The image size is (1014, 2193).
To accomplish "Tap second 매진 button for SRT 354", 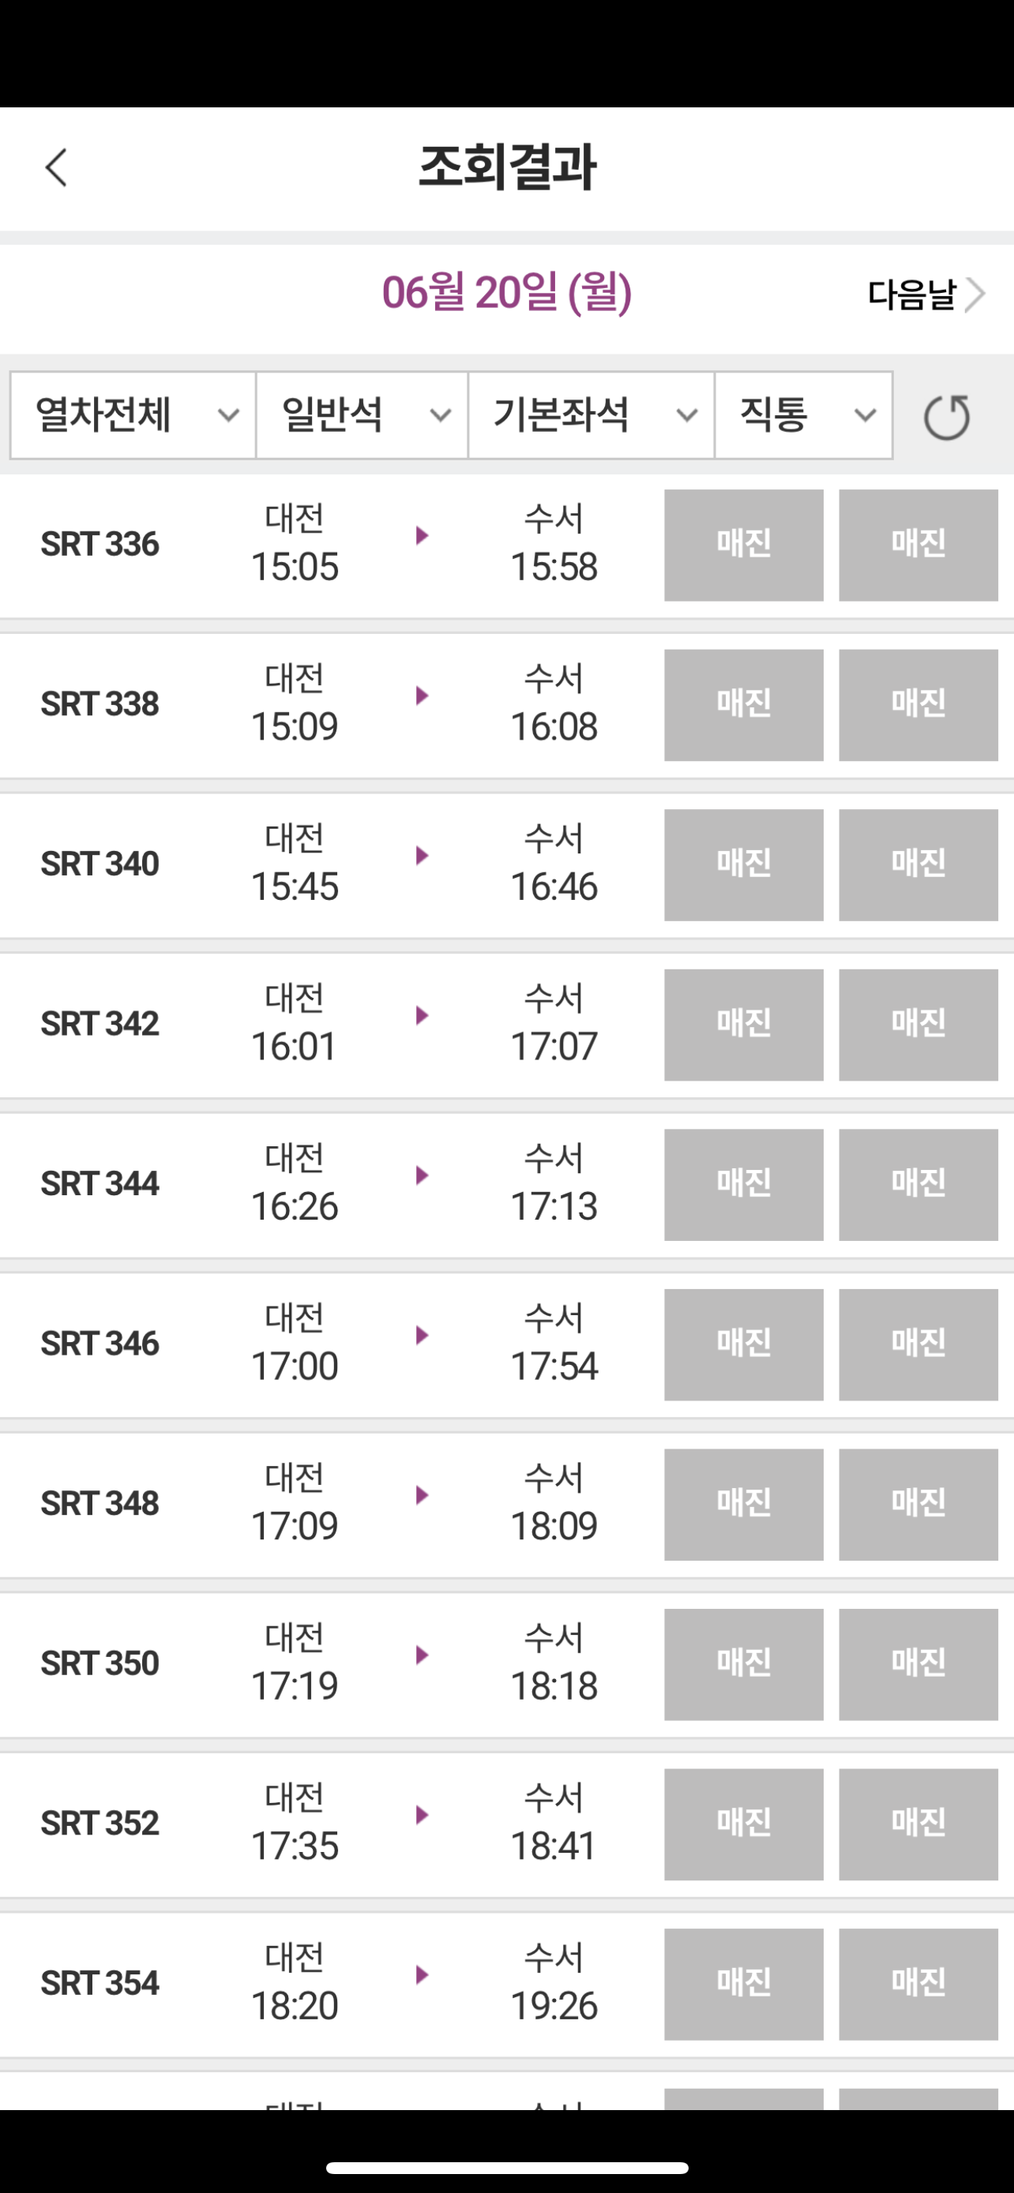I will tap(918, 1985).
